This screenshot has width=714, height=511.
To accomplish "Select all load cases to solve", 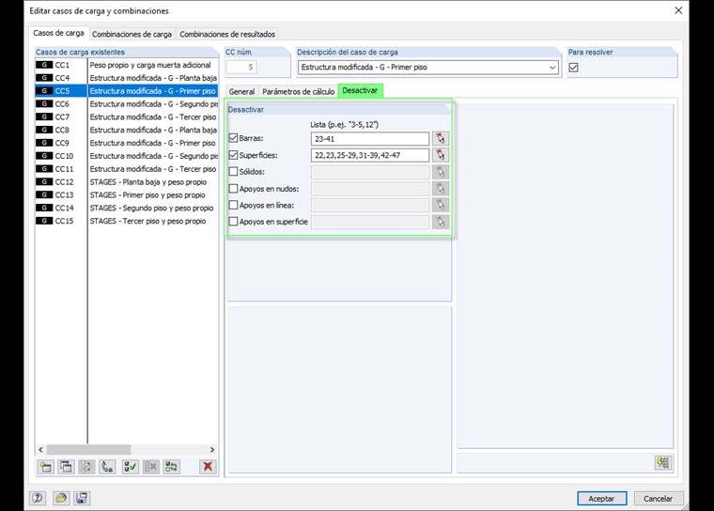I will coord(131,466).
